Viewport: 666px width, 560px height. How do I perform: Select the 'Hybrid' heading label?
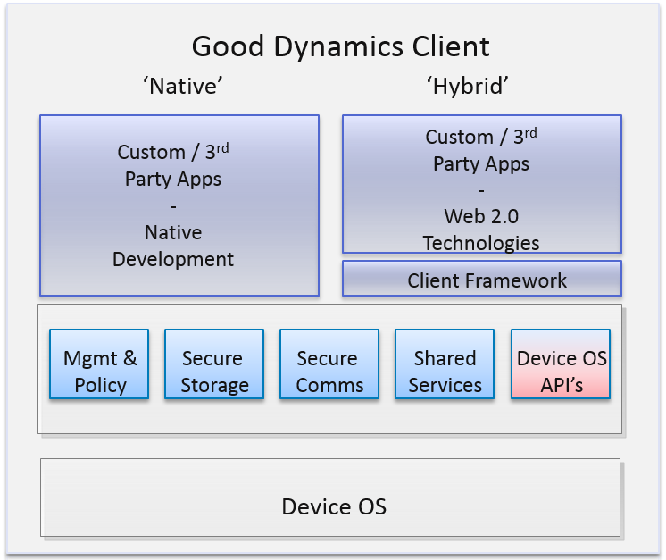[468, 87]
